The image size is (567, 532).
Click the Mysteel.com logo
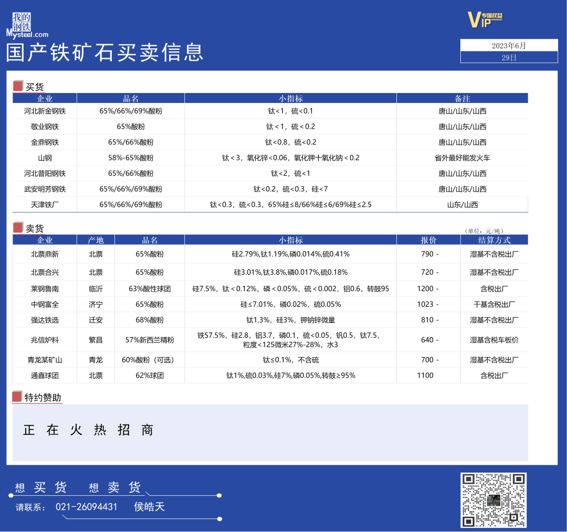pos(27,25)
